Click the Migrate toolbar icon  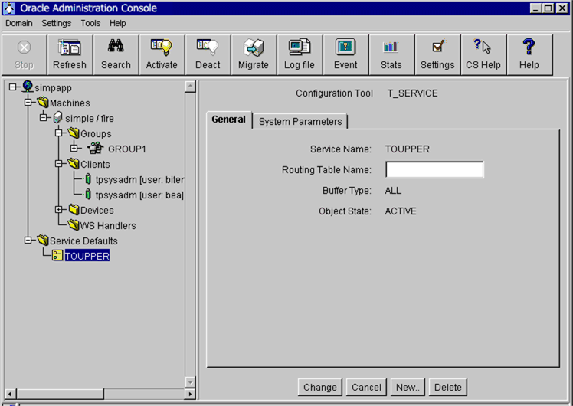[x=254, y=47]
